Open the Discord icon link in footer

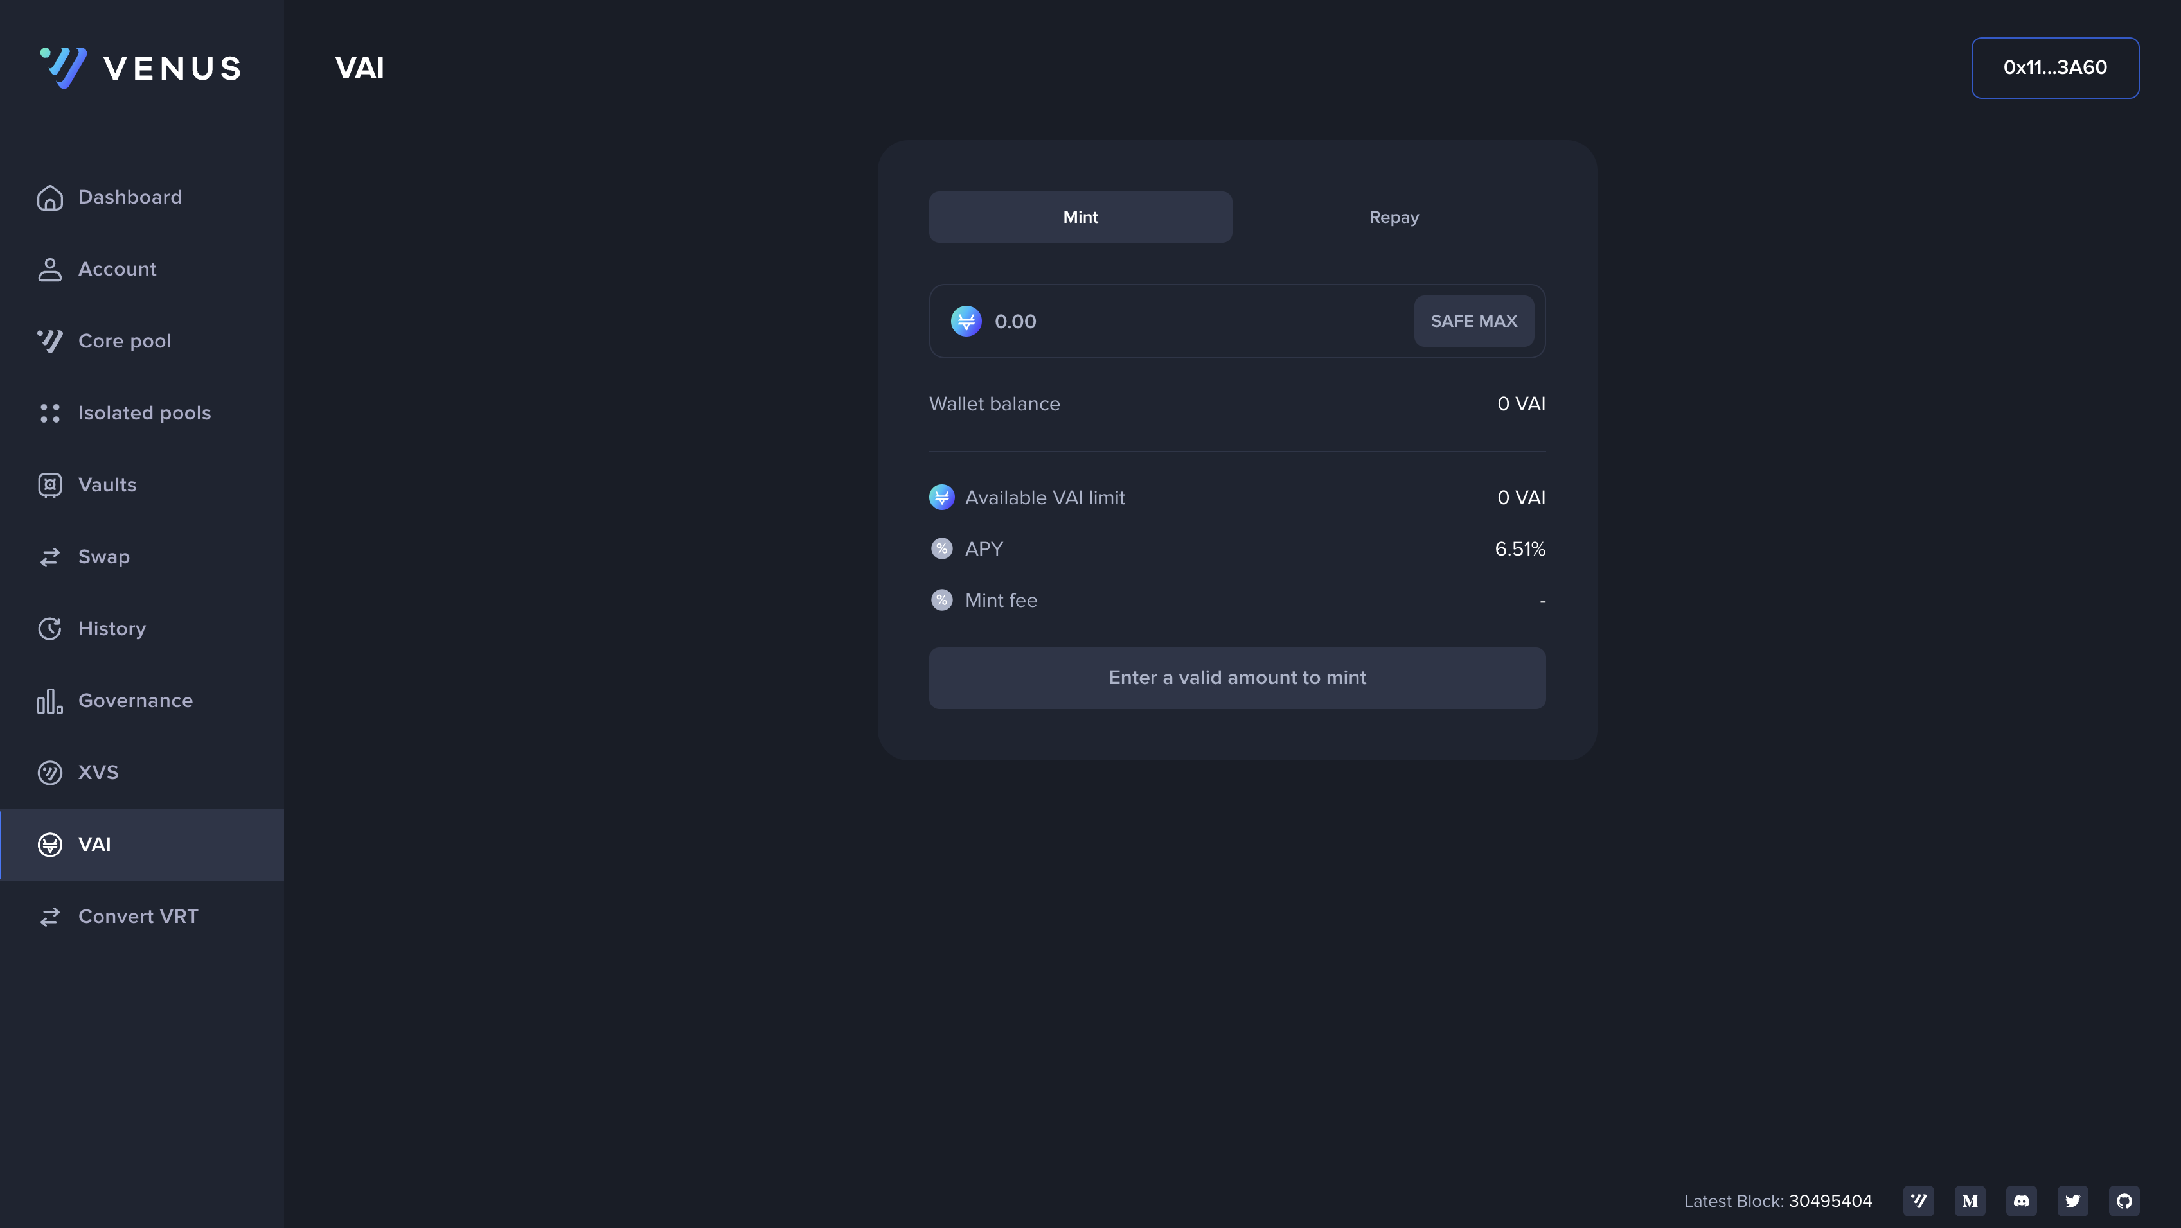tap(2021, 1201)
